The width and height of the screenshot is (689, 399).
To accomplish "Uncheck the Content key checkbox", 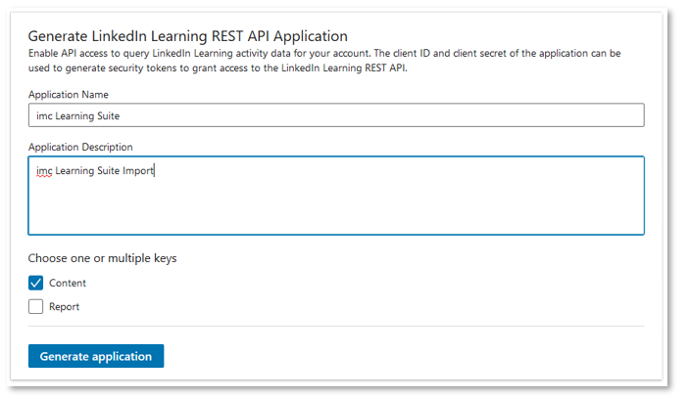I will 36,283.
